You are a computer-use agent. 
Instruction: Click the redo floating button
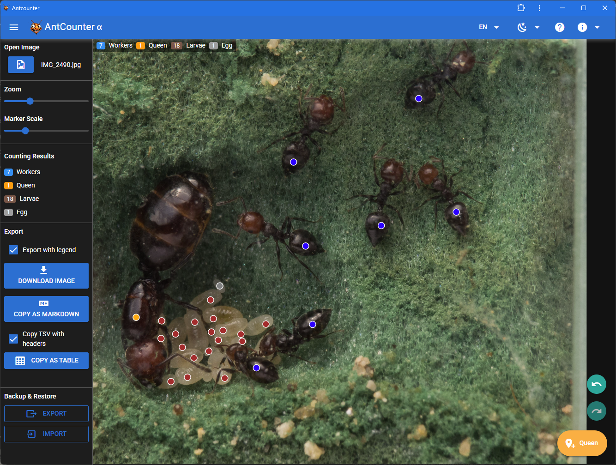coord(596,411)
